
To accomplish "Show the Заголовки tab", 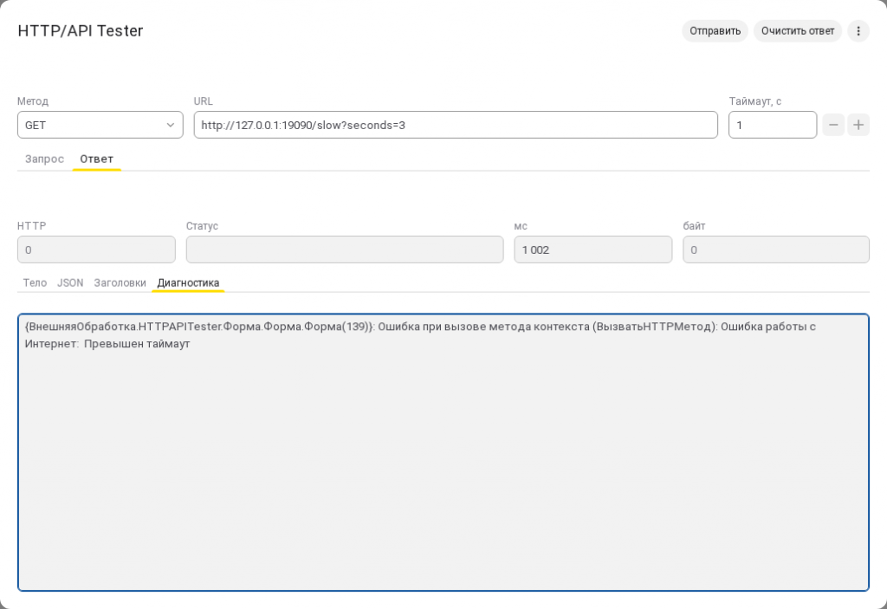I will (x=120, y=283).
